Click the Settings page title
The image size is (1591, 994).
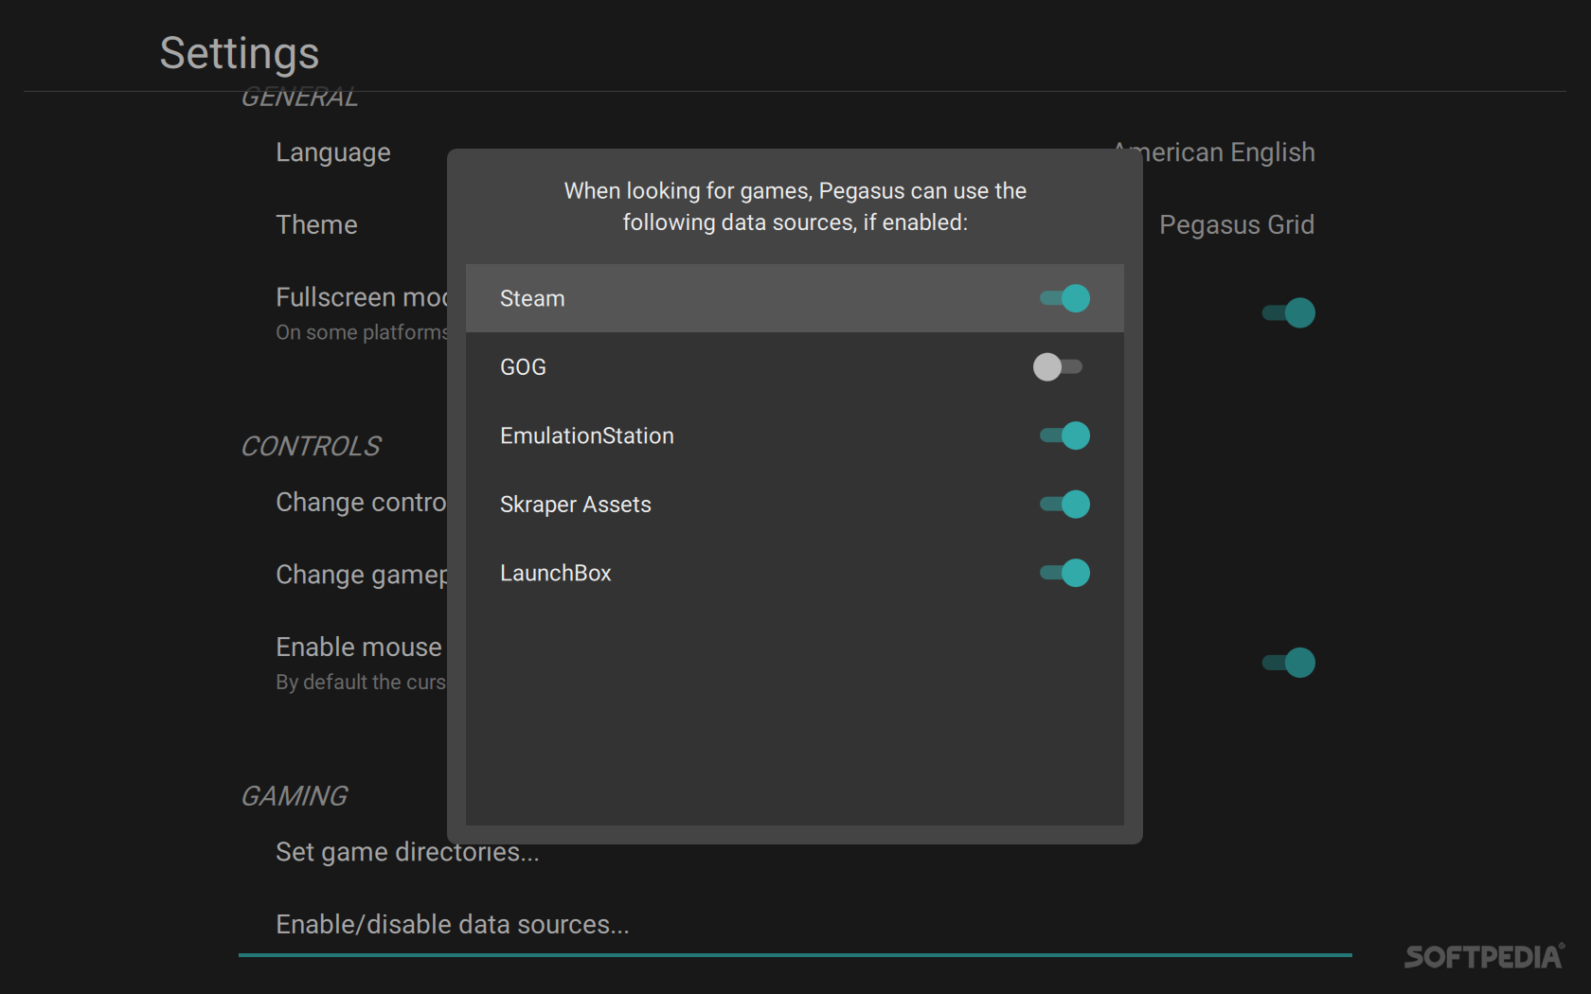click(x=240, y=53)
